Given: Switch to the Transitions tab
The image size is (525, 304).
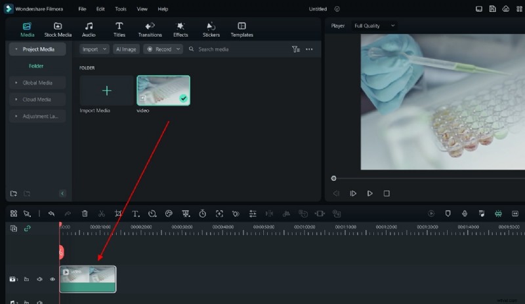Looking at the screenshot, I should pos(150,29).
